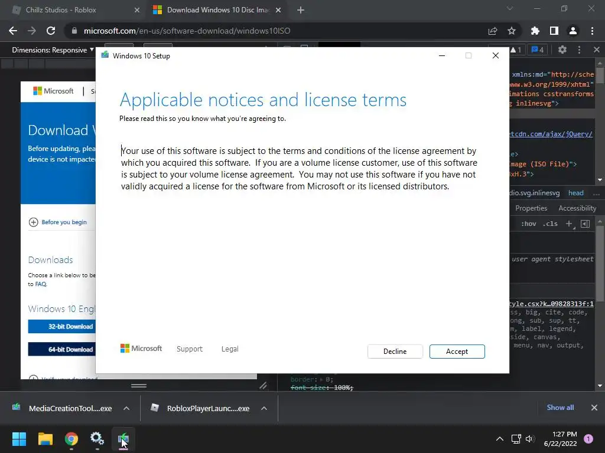This screenshot has width=605, height=453.
Task: Open the Properties tab in DevTools
Action: (531, 208)
